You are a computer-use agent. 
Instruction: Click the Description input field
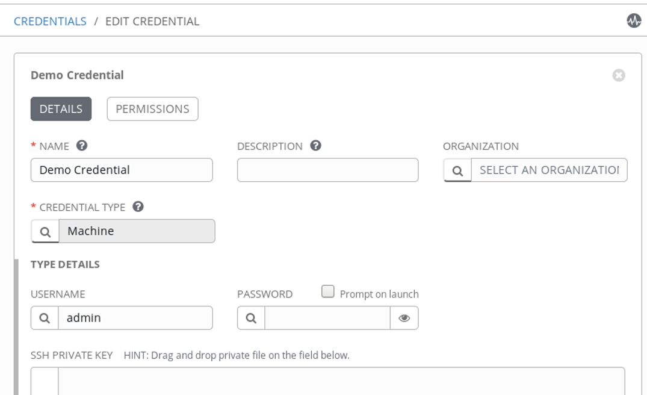point(327,170)
